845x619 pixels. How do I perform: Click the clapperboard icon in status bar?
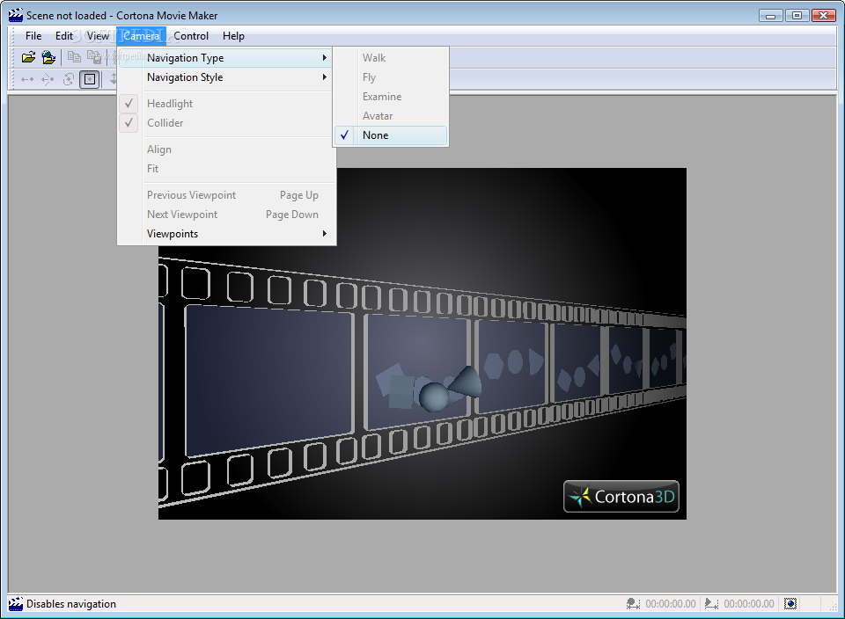16,604
